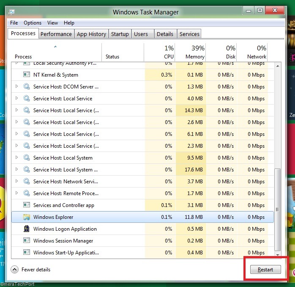The width and height of the screenshot is (295, 287).
Task: Open the Options menu
Action: click(x=33, y=23)
